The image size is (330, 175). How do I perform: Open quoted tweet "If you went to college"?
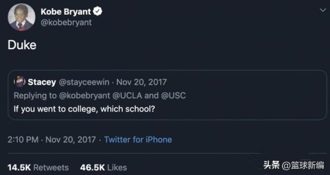84,109
